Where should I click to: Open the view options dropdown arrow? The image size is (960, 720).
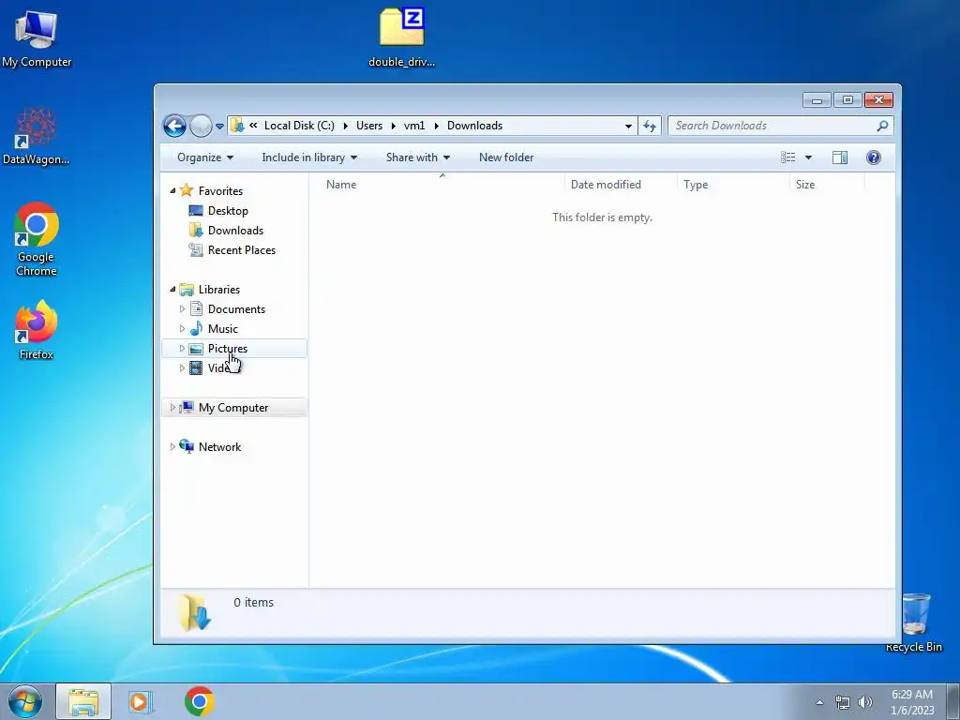click(x=808, y=157)
